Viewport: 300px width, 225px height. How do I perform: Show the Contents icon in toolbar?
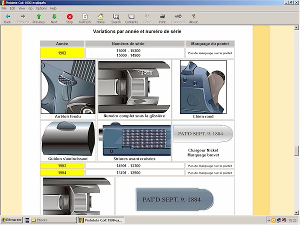point(131,16)
